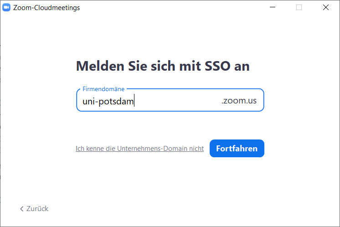This screenshot has height=227, width=340.
Task: Click the "Zoom-Cloudmeetings" window title text
Action: pyautogui.click(x=46, y=7)
